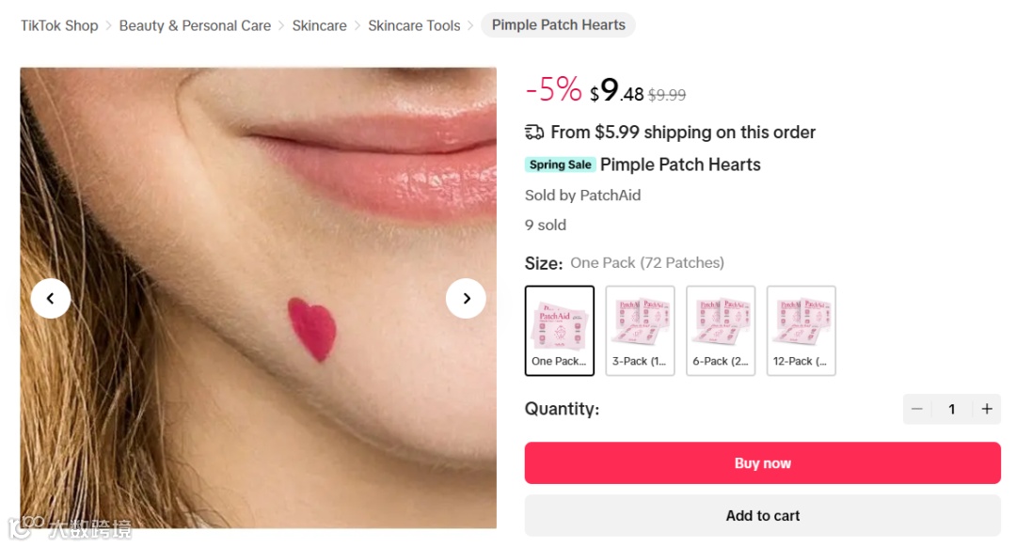The image size is (1016, 547).
Task: Click the shipping truck icon
Action: pos(534,133)
